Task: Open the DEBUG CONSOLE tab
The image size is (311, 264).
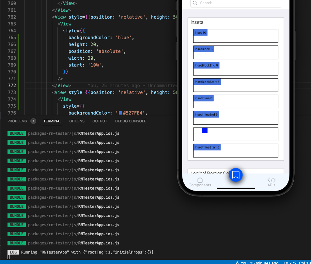Action: point(131,121)
